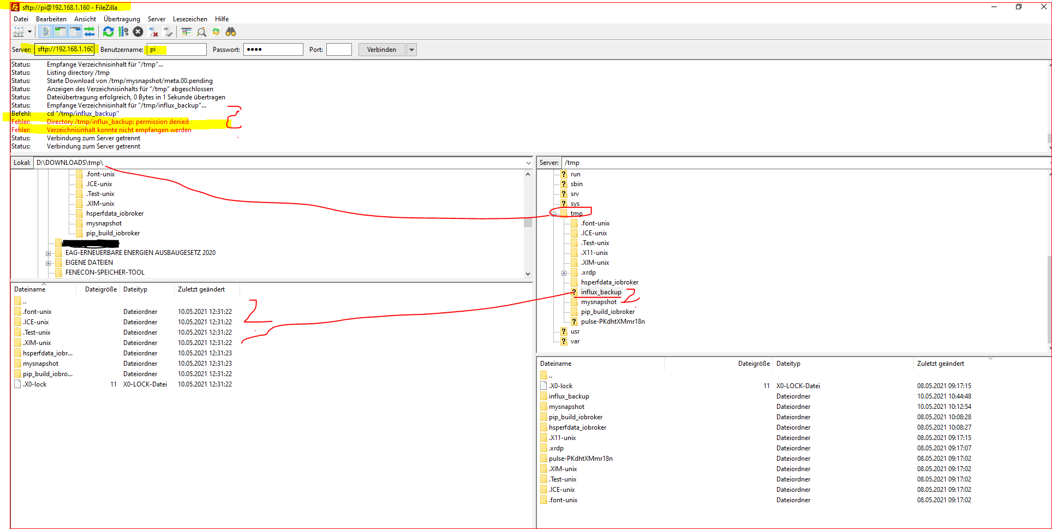Reconnect to last server icon
The height and width of the screenshot is (529, 1052).
(168, 32)
